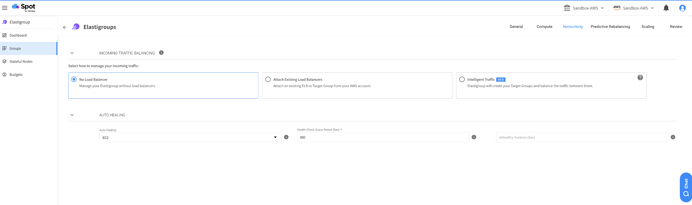Expand the Sandbox-AWS organization selector
692x205 pixels.
point(584,8)
